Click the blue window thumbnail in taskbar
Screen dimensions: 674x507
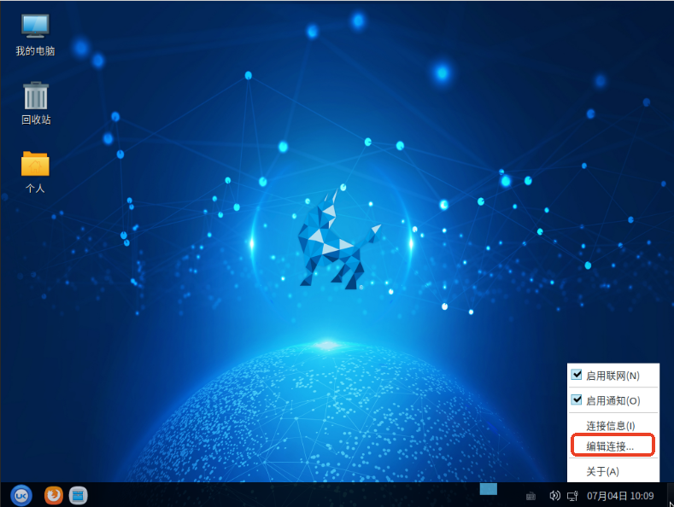489,489
